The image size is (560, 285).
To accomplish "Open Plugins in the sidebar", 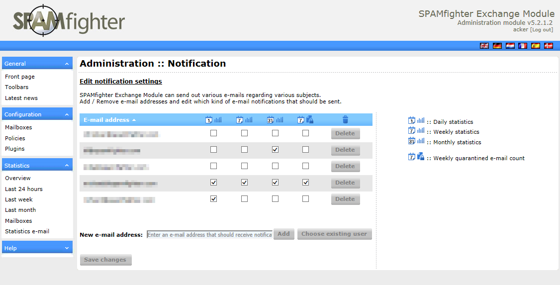I will [14, 149].
